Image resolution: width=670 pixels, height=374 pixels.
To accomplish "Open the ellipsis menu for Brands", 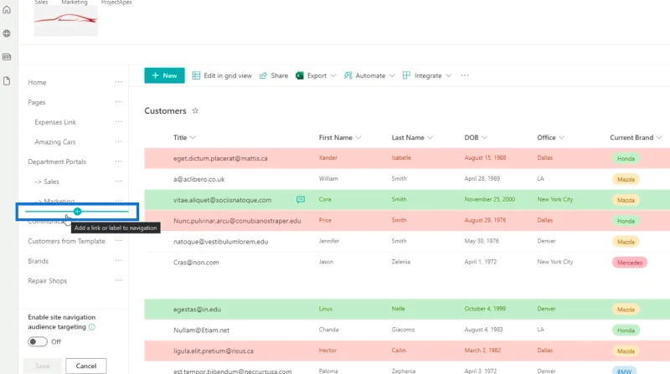I will pos(118,260).
